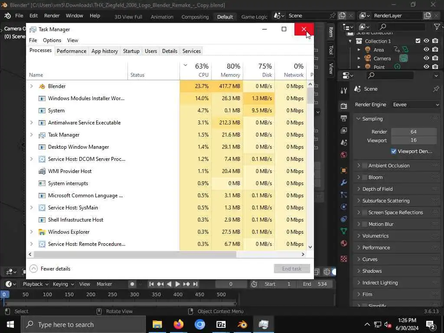Screen dimensions: 444x333
Task: Click new scene icon next to Scene field
Action: pos(342,16)
